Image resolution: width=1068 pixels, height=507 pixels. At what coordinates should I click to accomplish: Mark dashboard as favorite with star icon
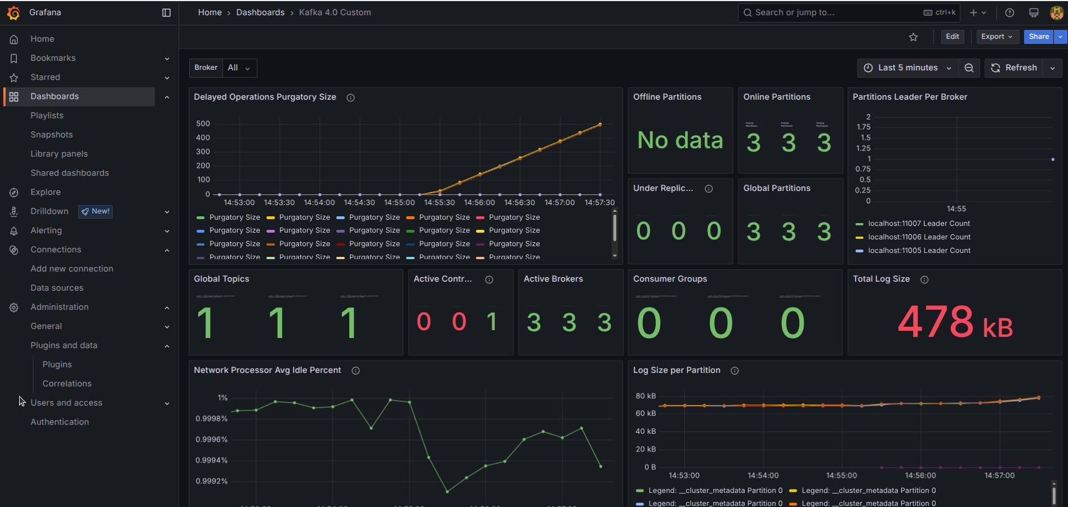tap(914, 37)
